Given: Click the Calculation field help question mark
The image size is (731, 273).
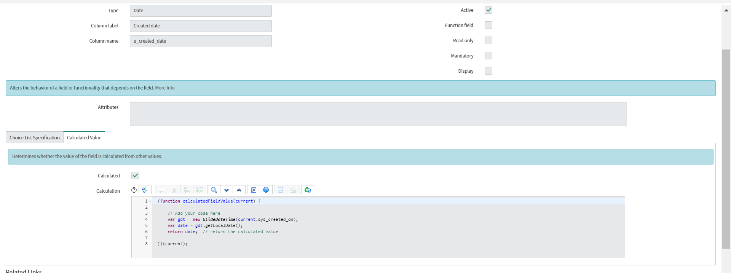Looking at the screenshot, I should pos(134,190).
